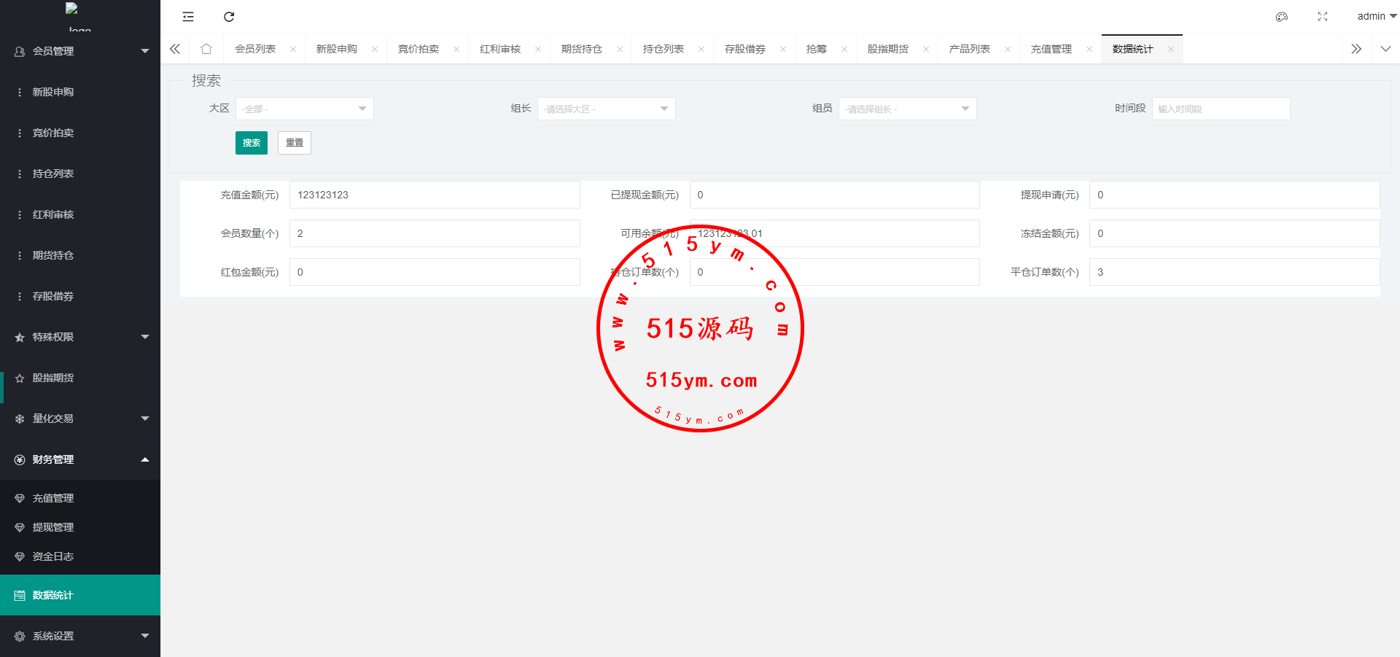Click the sidebar collapse menu icon
This screenshot has width=1400, height=657.
pos(188,17)
